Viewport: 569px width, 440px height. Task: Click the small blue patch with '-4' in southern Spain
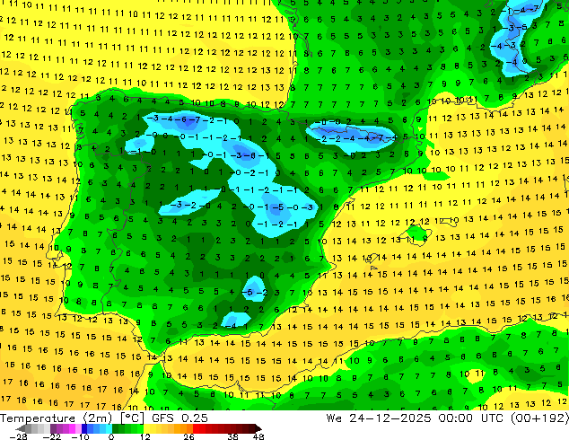(x=235, y=321)
